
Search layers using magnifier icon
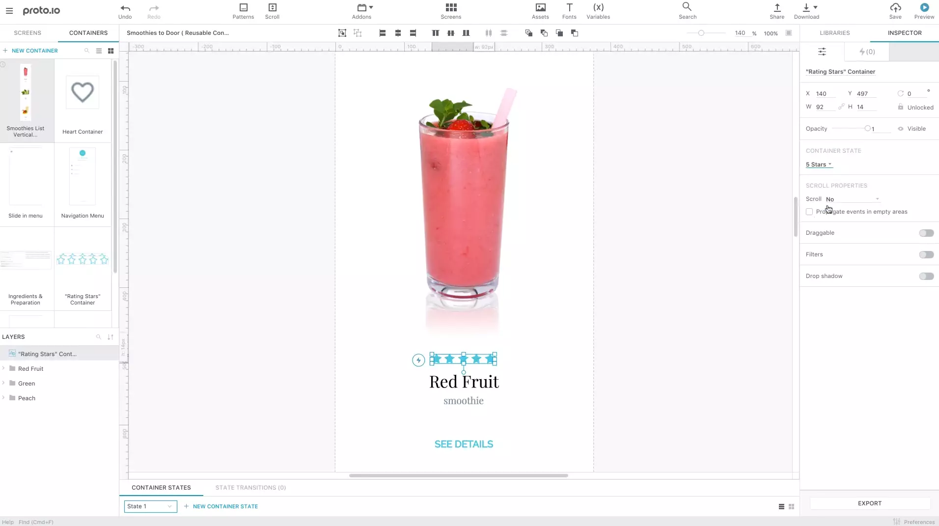pyautogui.click(x=98, y=337)
